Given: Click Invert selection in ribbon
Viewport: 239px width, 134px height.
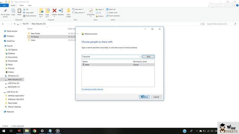Looking at the screenshot, I should click(113, 16).
